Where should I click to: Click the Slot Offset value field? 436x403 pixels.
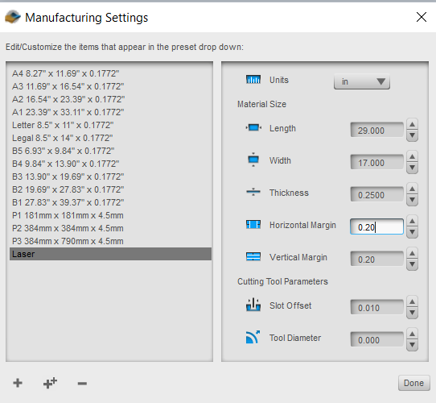pyautogui.click(x=376, y=307)
